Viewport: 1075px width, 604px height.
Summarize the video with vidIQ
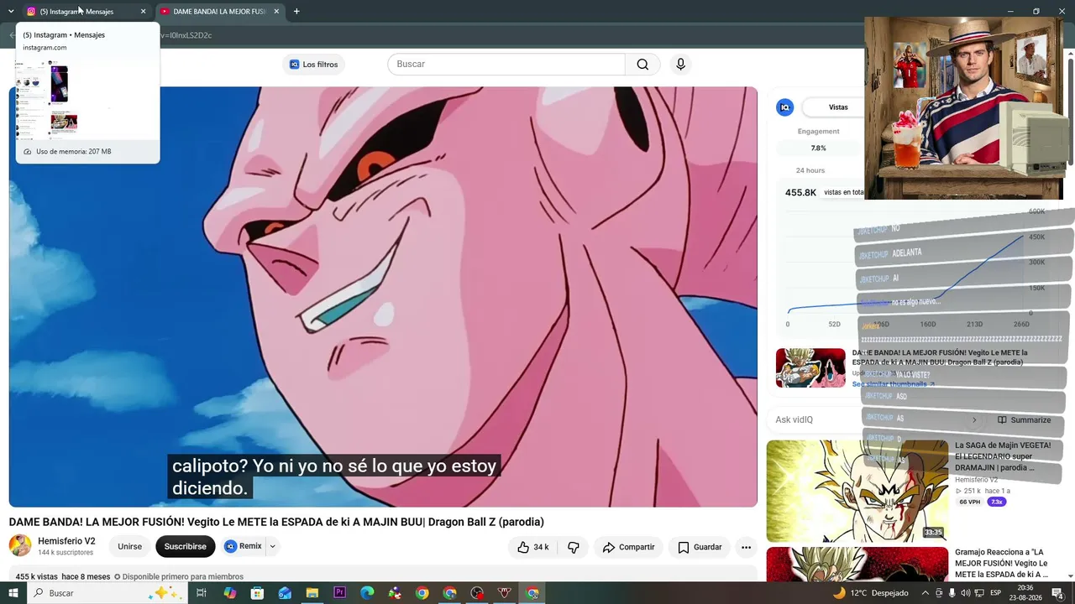(x=1024, y=419)
